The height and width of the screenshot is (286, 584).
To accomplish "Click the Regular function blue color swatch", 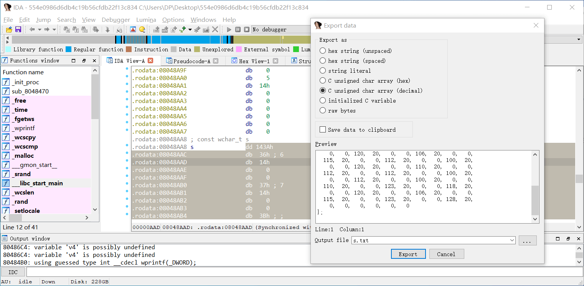I will 68,49.
